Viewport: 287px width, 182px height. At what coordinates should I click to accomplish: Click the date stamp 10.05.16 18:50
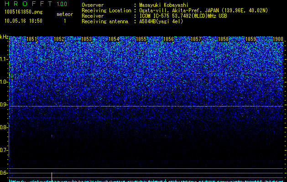(23, 21)
